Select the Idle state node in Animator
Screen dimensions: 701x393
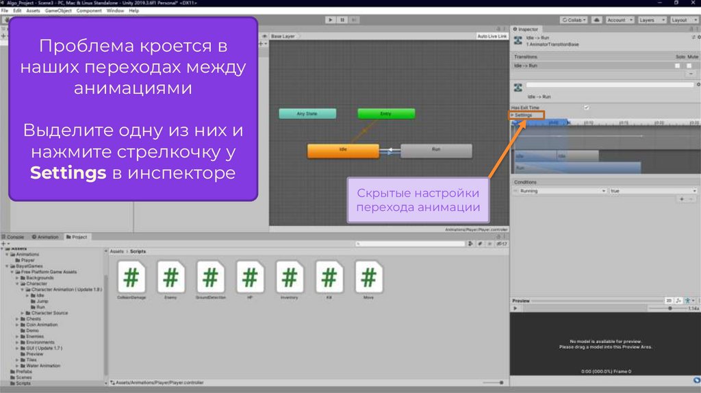343,150
